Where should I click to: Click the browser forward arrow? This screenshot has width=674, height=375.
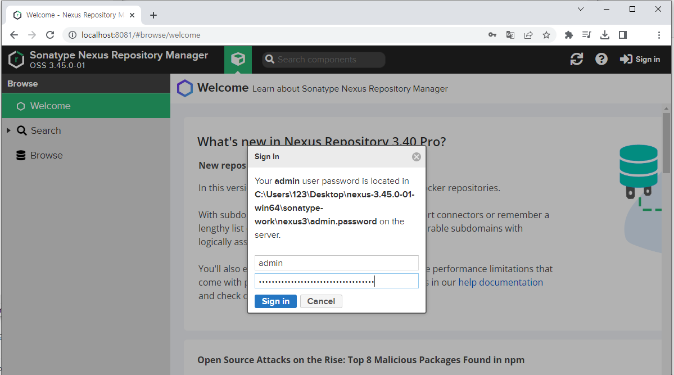click(32, 35)
